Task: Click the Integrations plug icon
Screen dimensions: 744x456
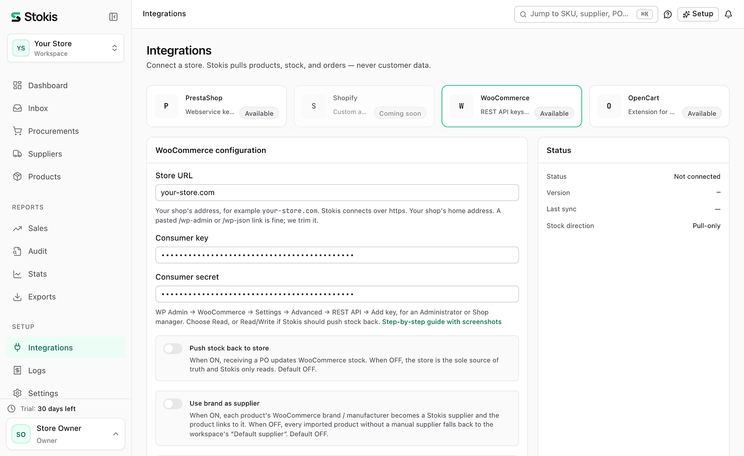Action: [17, 348]
